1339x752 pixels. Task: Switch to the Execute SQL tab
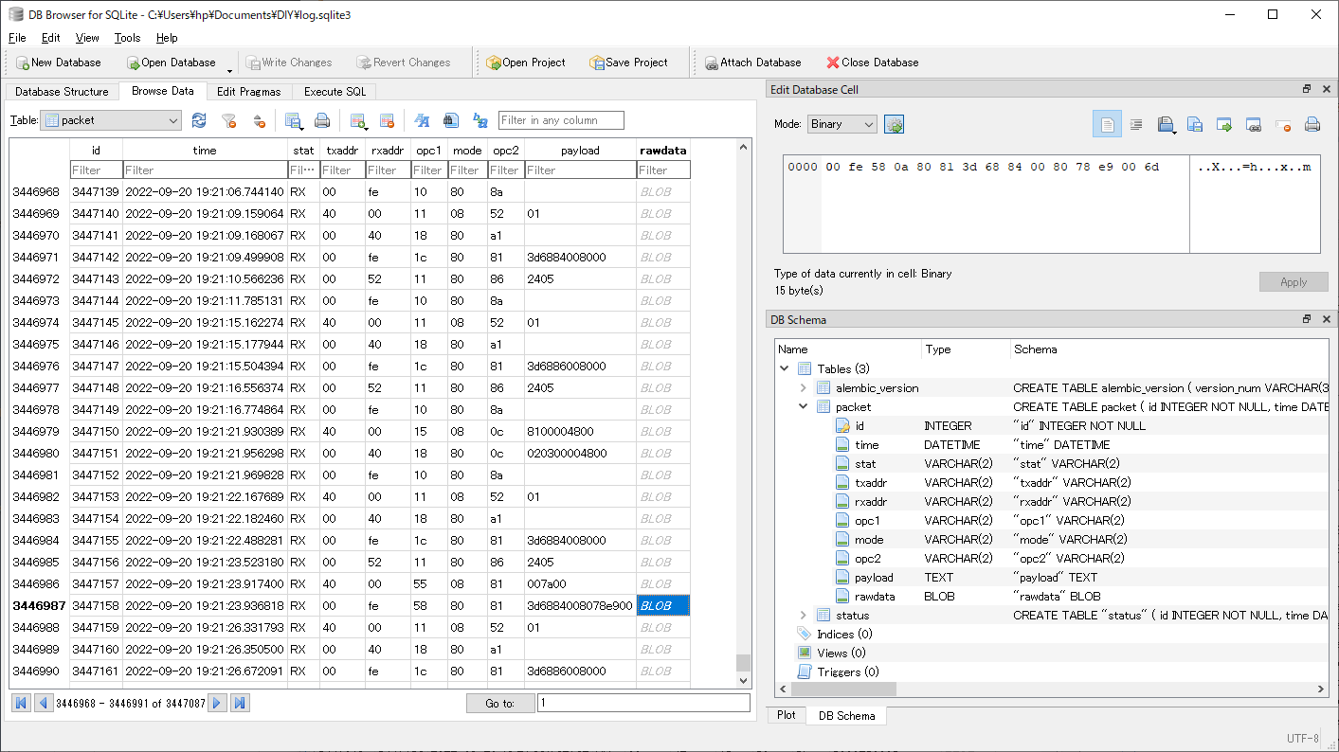(335, 92)
